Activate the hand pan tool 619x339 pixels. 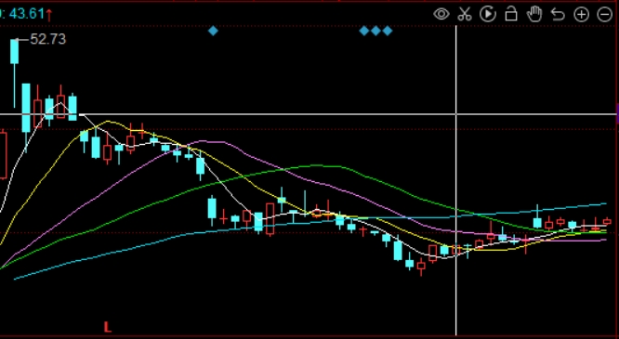point(534,14)
